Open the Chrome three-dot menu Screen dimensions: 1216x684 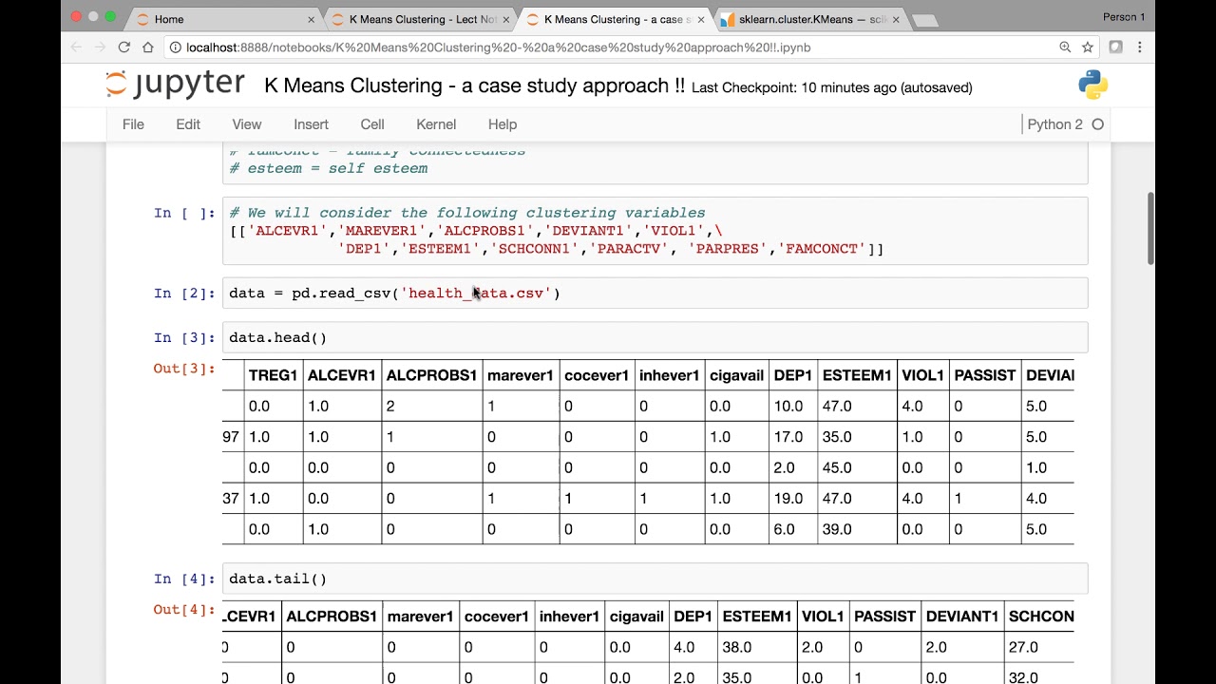pyautogui.click(x=1139, y=47)
